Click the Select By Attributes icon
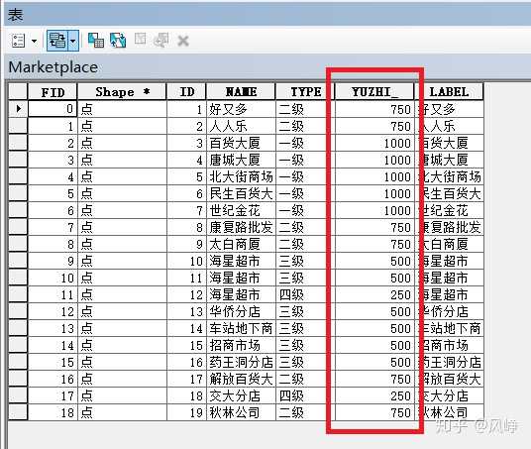This screenshot has height=449, width=531. [96, 41]
